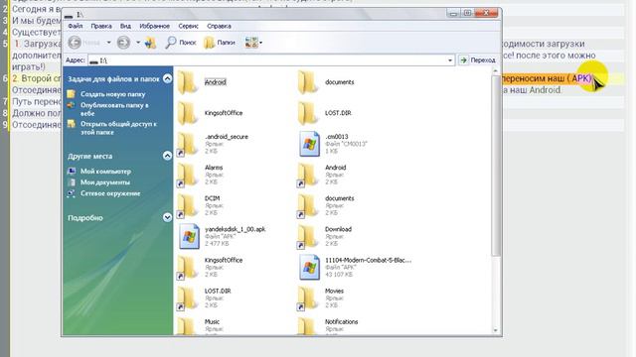Select the LOST.DIR shortcut (Ярлык) icon

click(x=188, y=298)
